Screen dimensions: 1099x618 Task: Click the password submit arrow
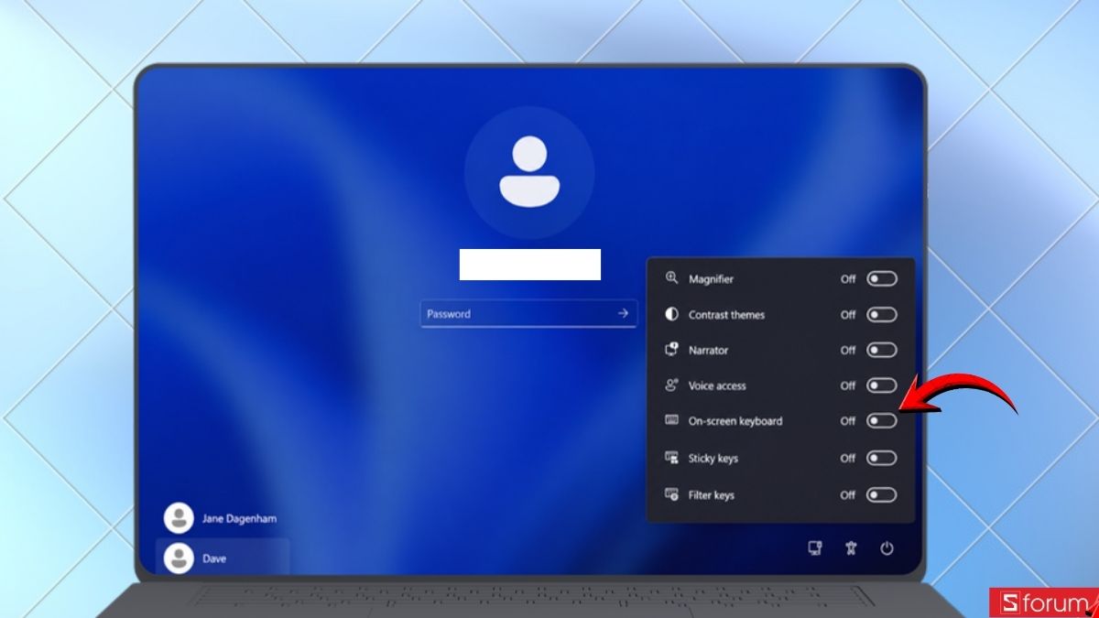tap(623, 313)
